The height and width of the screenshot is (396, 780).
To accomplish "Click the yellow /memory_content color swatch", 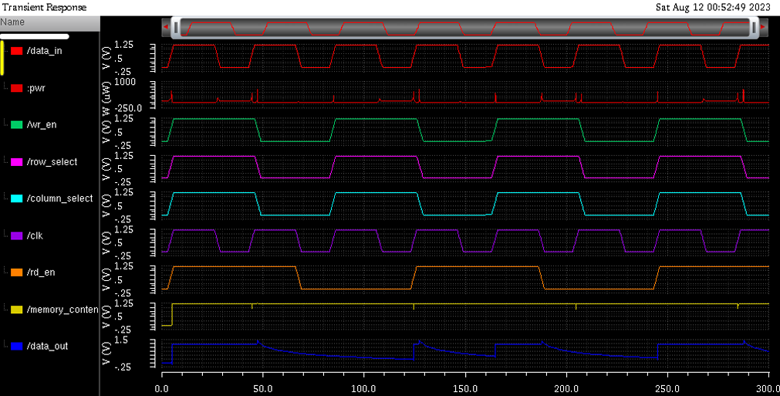I will [17, 310].
